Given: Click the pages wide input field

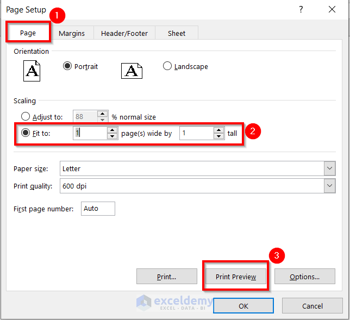Looking at the screenshot, I should (90, 133).
